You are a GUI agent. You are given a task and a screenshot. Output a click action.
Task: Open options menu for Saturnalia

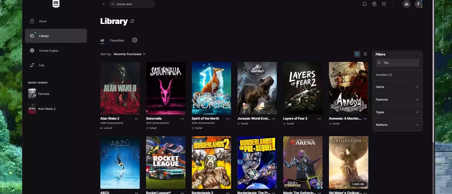pyautogui.click(x=182, y=119)
